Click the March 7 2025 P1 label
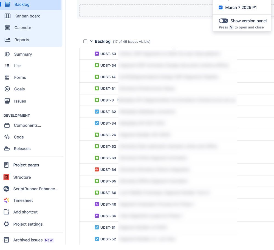The width and height of the screenshot is (274, 250). pos(241,7)
